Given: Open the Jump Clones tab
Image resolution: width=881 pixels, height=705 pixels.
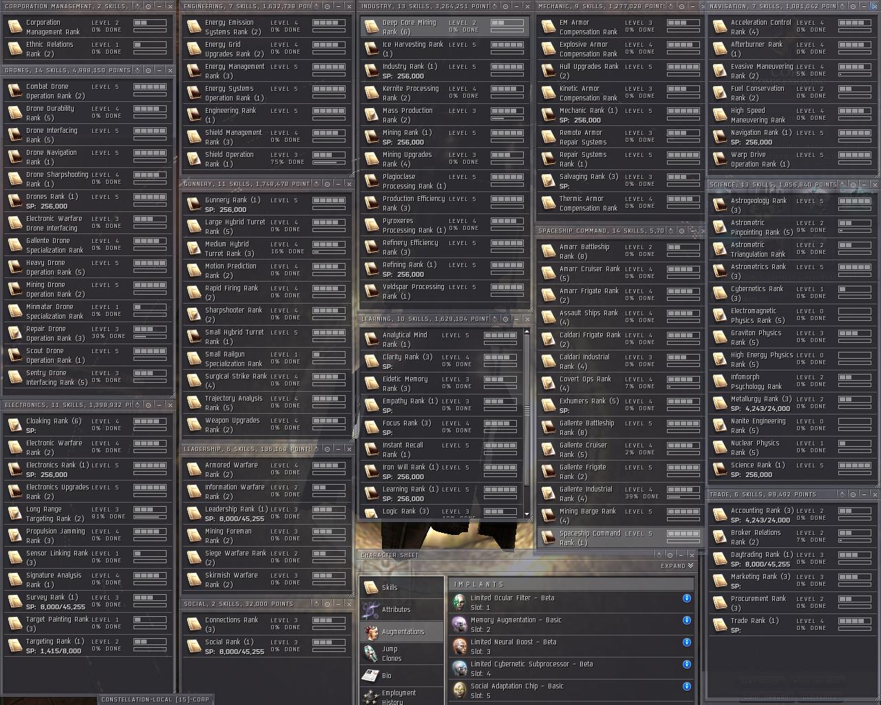Looking at the screenshot, I should point(391,653).
